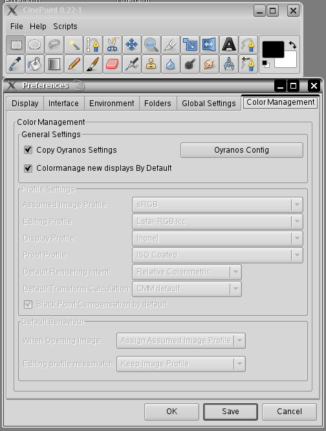Switch to the Global Settings tab
The width and height of the screenshot is (326, 431).
pos(209,104)
